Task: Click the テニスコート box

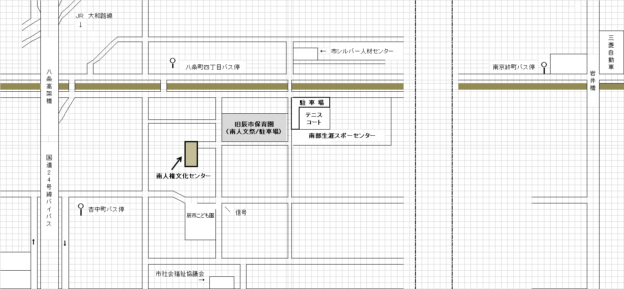Action: pyautogui.click(x=314, y=119)
